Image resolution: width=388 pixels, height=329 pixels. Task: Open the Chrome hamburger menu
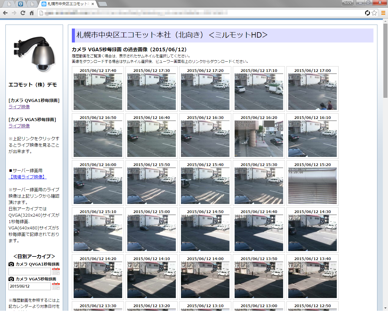pyautogui.click(x=383, y=13)
